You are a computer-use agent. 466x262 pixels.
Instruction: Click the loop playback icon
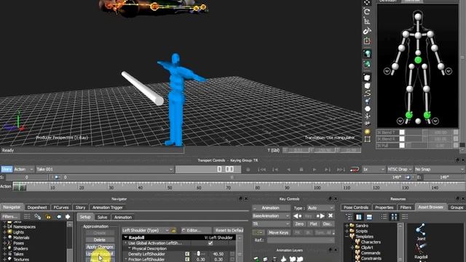355,170
